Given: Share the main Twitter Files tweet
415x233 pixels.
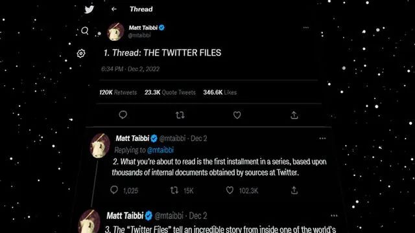Looking at the screenshot, I should click(x=294, y=115).
